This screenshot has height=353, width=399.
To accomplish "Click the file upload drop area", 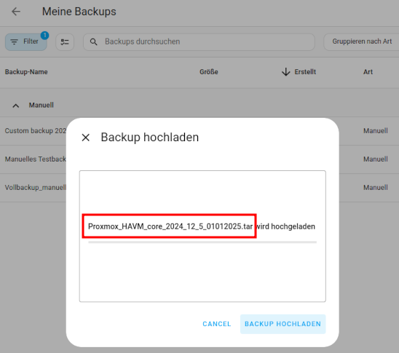I will point(202,237).
